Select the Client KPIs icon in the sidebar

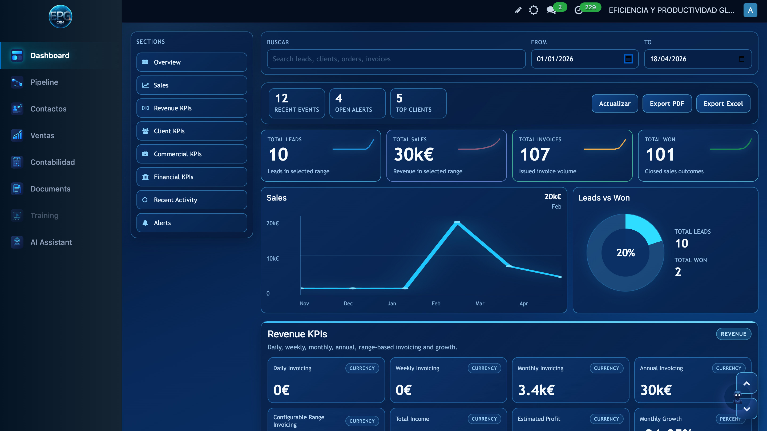146,131
